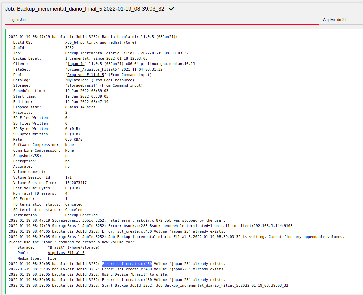Click JobId value 3252
Screen dimensions: 363x295
(x=70, y=48)
